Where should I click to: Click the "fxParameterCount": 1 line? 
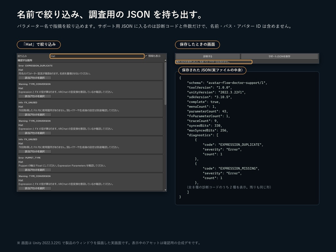[x=208, y=116]
